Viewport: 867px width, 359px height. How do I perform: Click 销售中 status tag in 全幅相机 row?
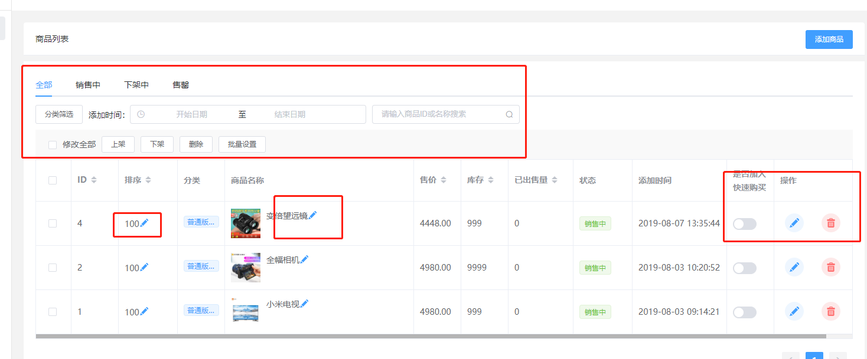[x=595, y=268]
